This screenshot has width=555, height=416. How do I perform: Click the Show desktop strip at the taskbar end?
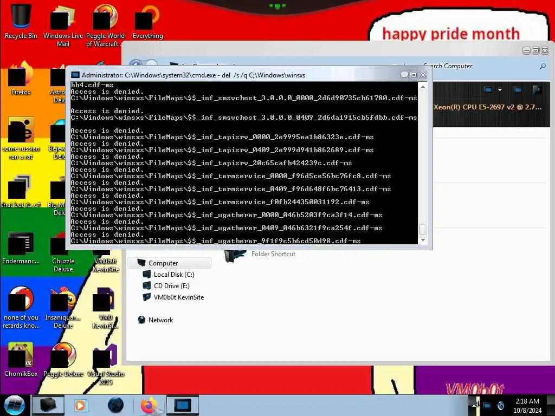tap(551, 405)
